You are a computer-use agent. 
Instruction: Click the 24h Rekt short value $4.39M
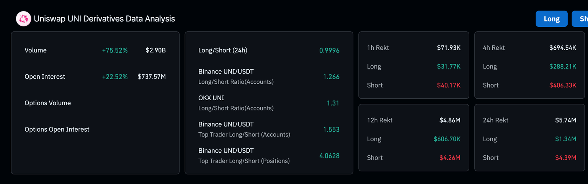pyautogui.click(x=565, y=158)
